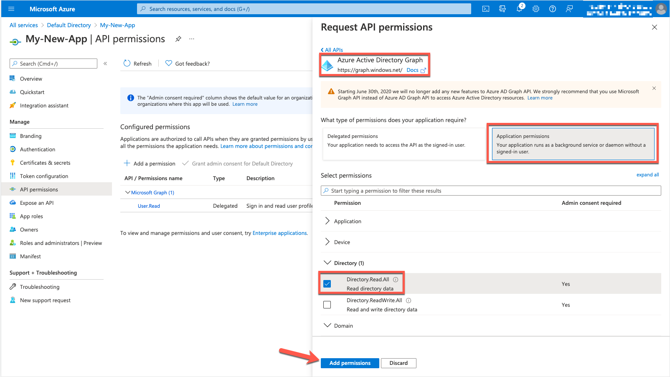Image resolution: width=670 pixels, height=377 pixels.
Task: Go back to All APIs
Action: (332, 50)
